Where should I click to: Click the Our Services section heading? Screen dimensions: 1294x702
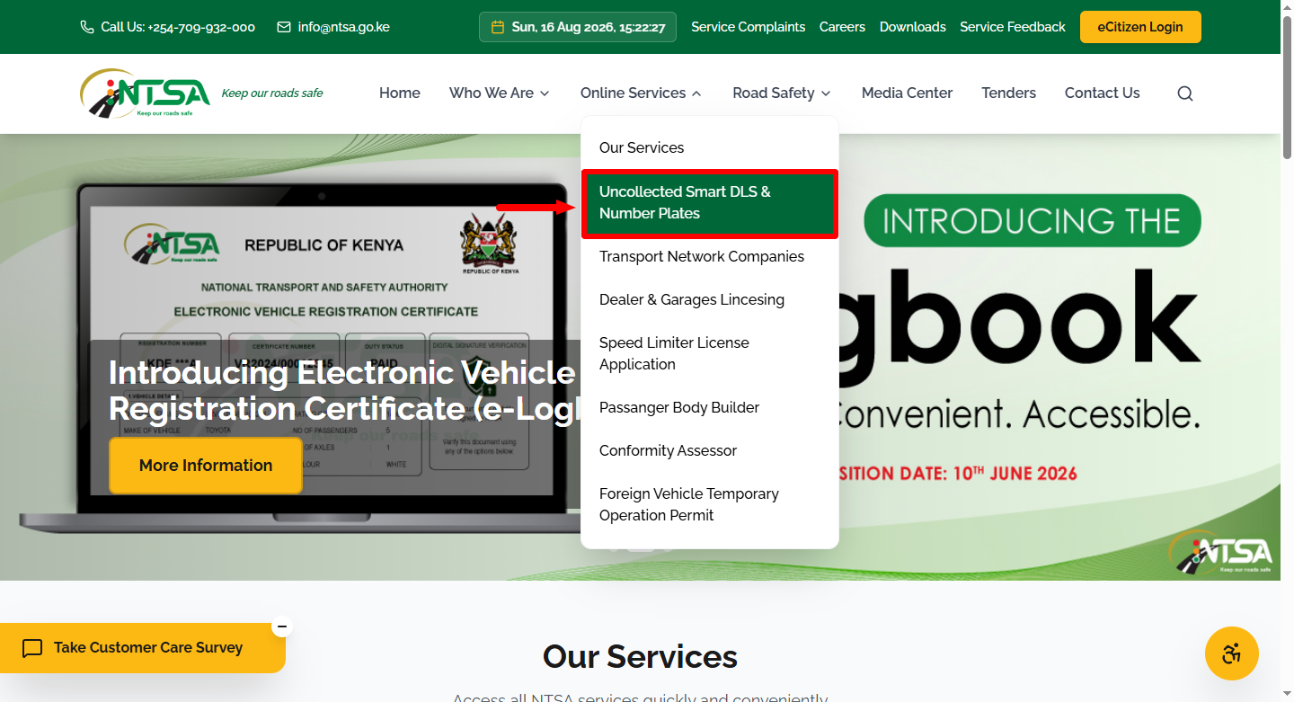640,657
